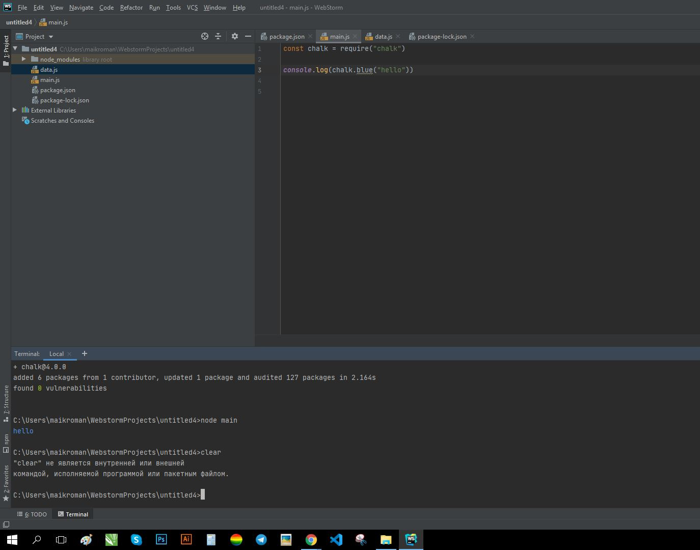Close the package.json editor tab
Viewport: 700px width, 550px height.
(x=310, y=36)
